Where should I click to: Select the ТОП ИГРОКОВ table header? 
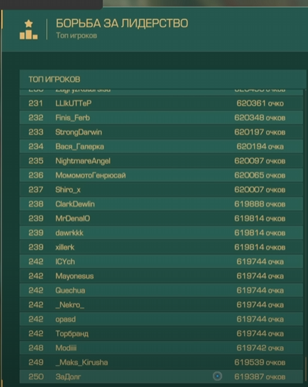[x=163, y=79]
